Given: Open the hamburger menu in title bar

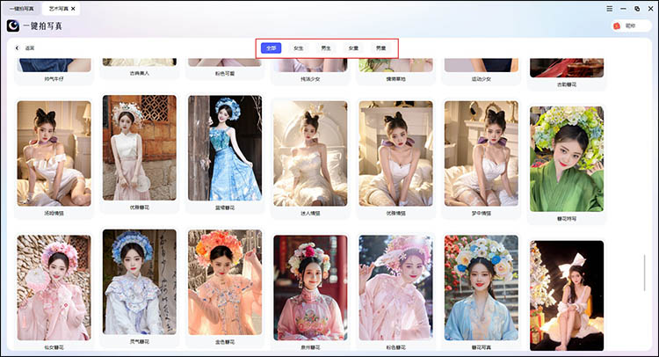Looking at the screenshot, I should pos(610,8).
